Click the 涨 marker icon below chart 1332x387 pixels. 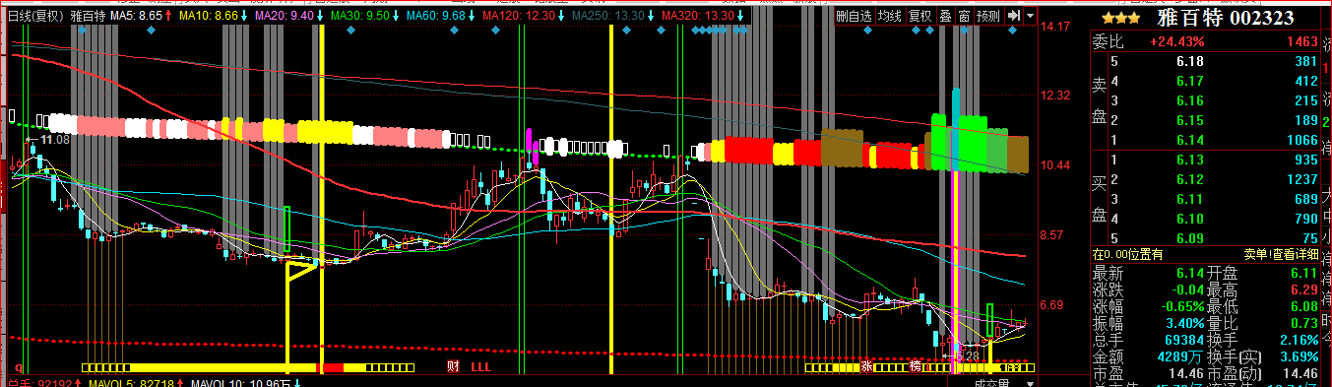[866, 367]
